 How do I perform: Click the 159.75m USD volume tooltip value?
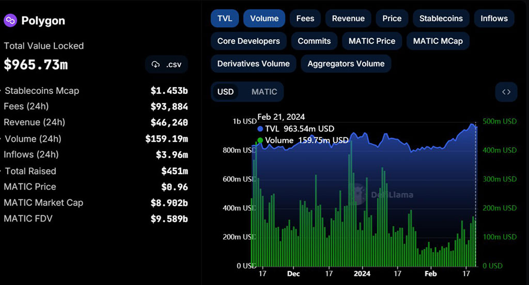tap(323, 140)
